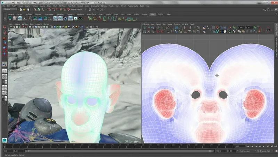Toggle the snap to points magnet icon
Screen dimensions: 278x157
[57, 10]
